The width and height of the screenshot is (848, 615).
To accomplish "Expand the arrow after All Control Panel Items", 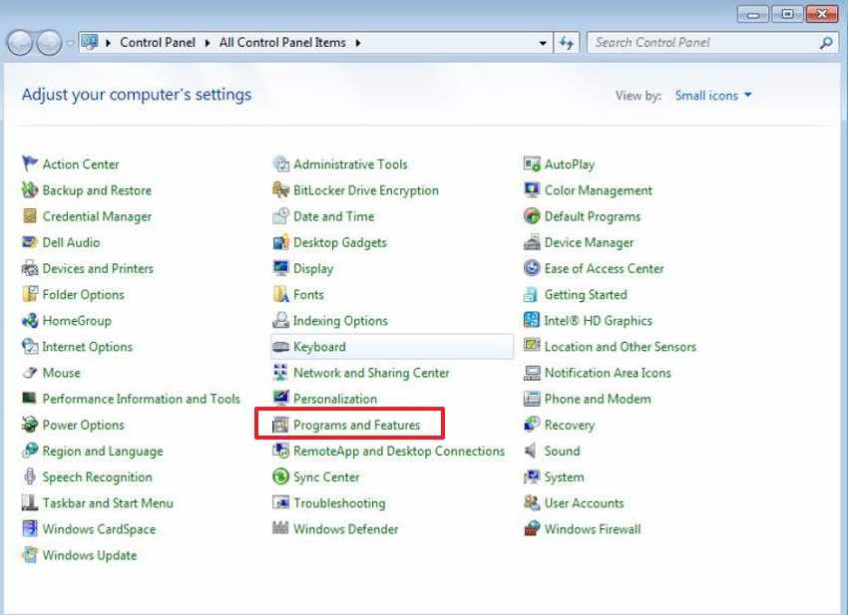I will click(358, 43).
